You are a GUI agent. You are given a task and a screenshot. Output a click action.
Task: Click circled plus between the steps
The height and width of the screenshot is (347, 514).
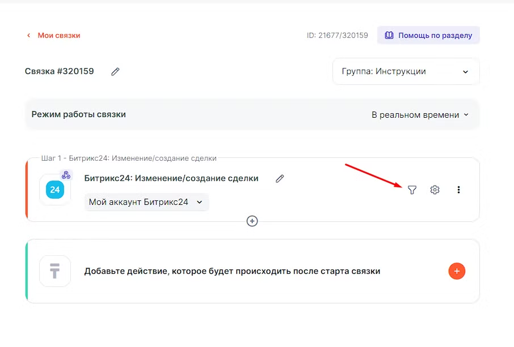click(x=252, y=221)
